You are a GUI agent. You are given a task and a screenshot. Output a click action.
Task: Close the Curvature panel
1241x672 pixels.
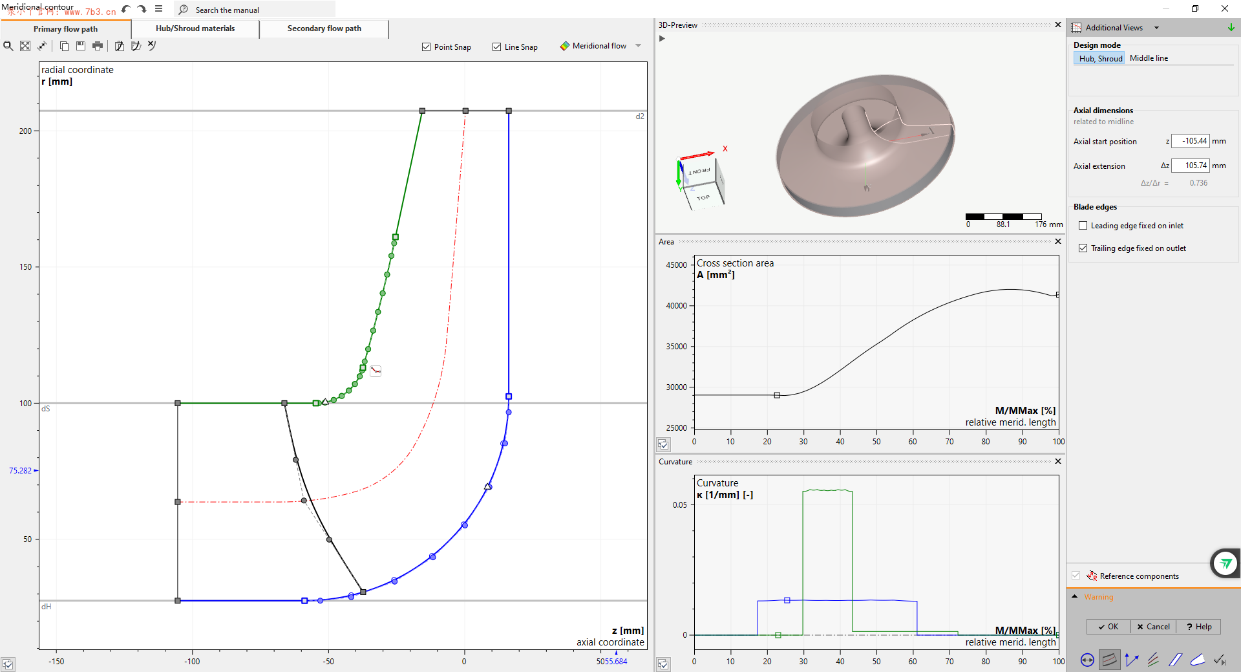click(1058, 461)
